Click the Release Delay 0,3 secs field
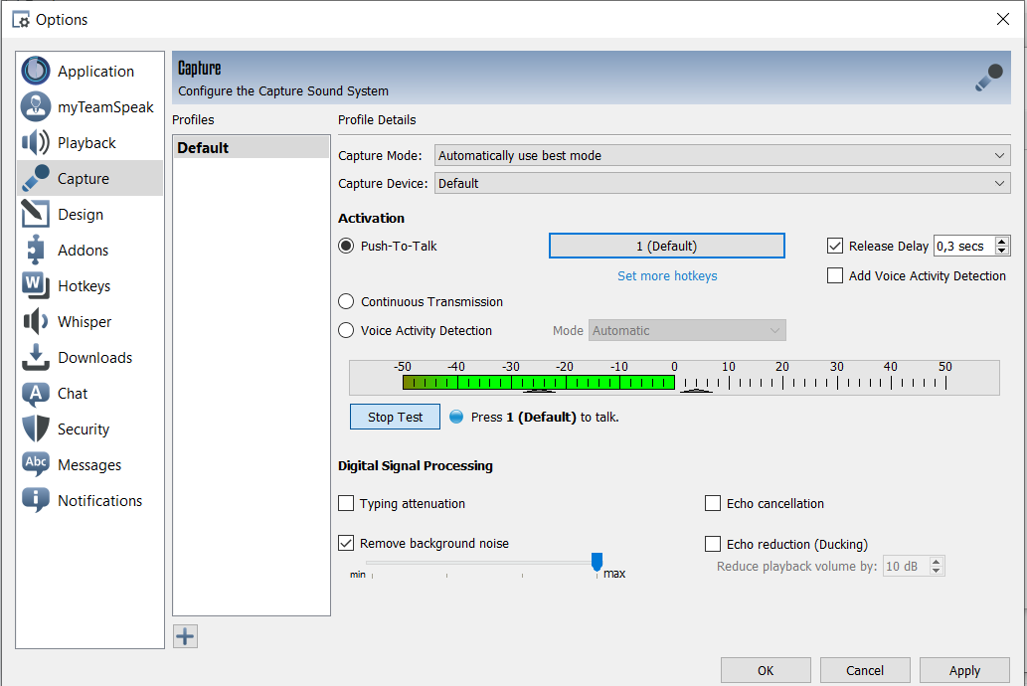This screenshot has width=1027, height=686. point(964,246)
